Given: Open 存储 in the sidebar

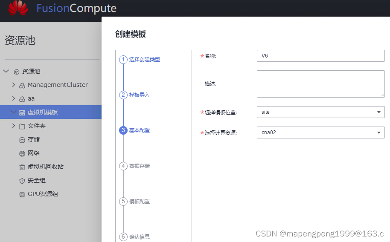Looking at the screenshot, I should coord(34,139).
